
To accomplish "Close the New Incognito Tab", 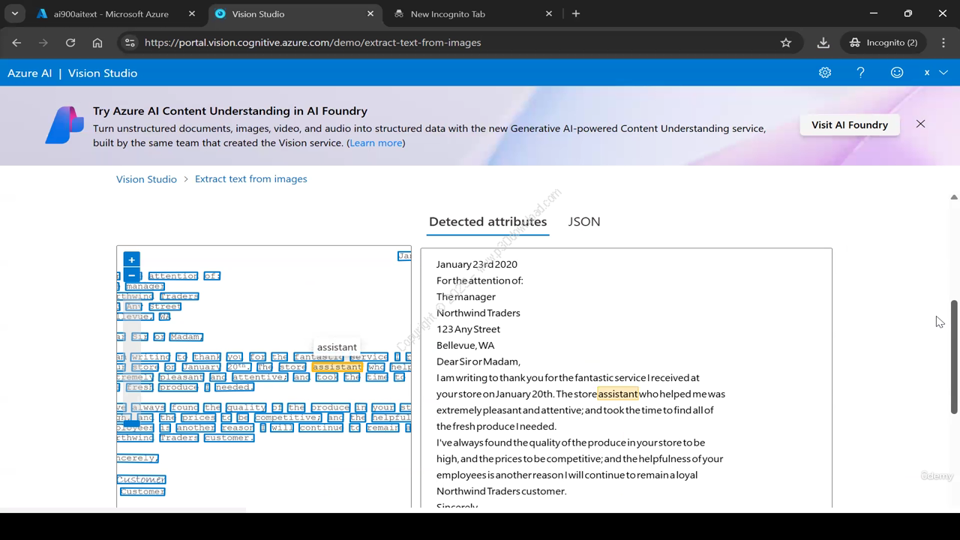I will tap(549, 13).
